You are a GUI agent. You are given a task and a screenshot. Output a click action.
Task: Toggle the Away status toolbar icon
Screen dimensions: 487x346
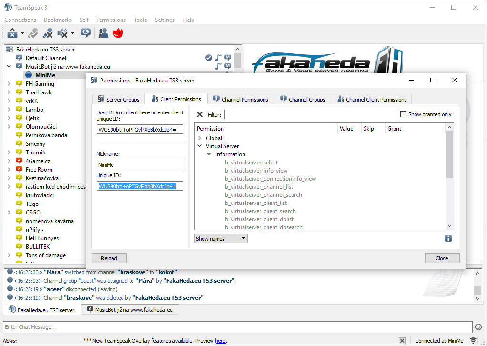tap(33, 32)
